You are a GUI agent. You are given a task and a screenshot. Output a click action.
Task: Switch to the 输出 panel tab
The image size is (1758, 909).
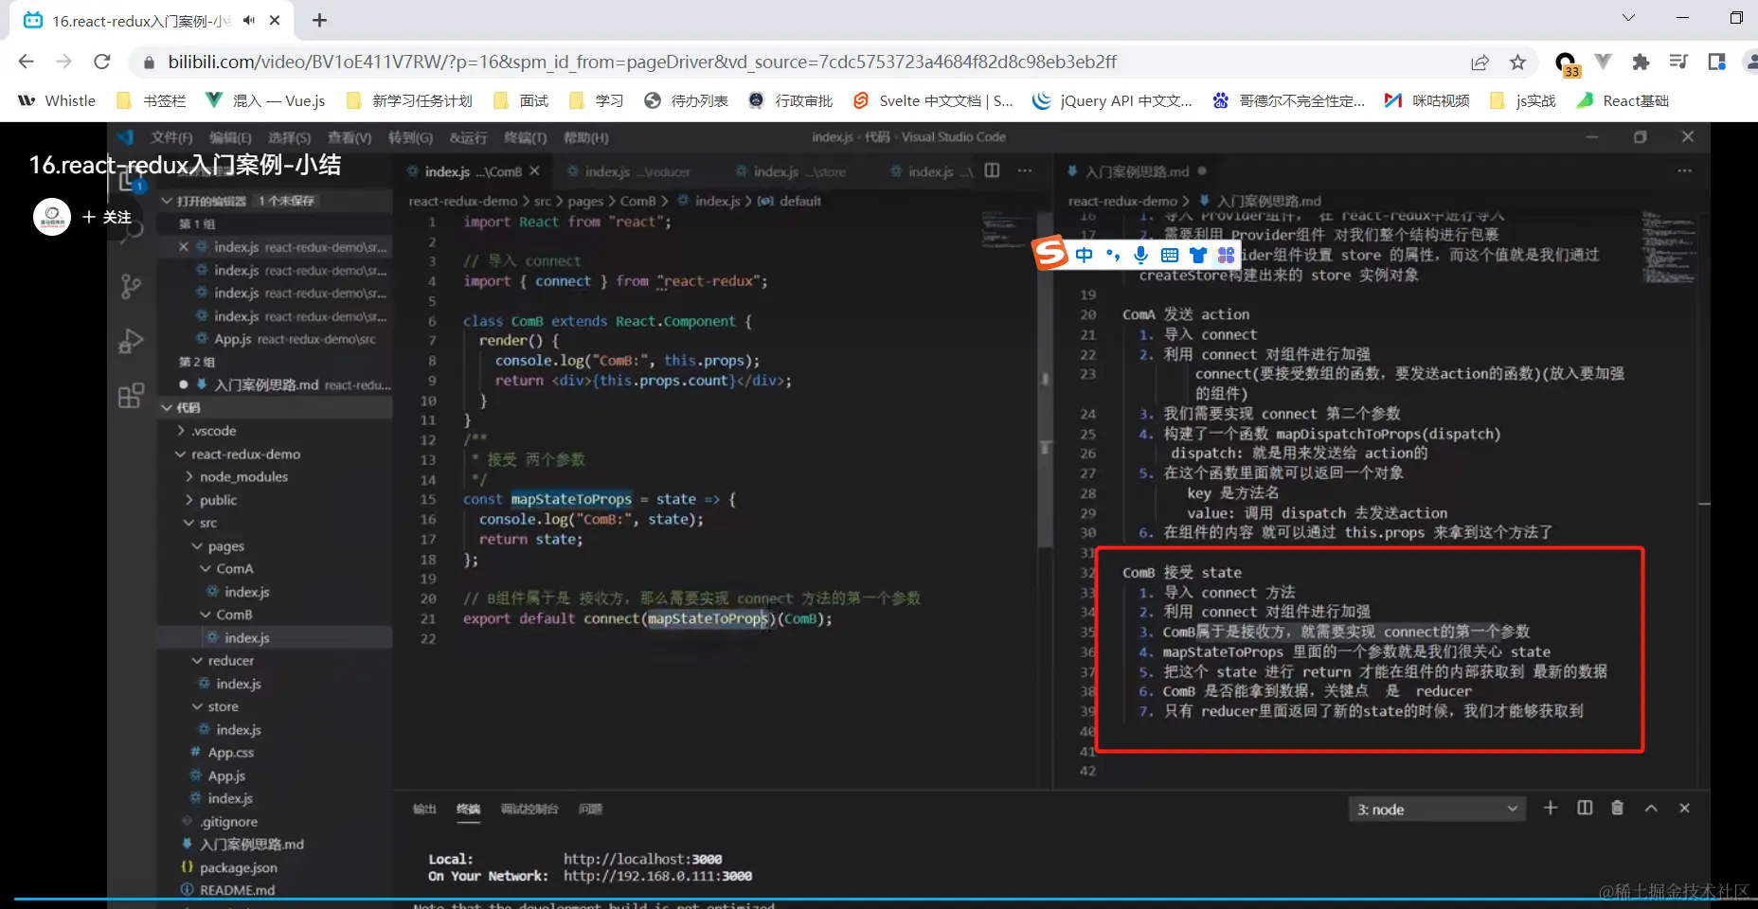click(424, 809)
